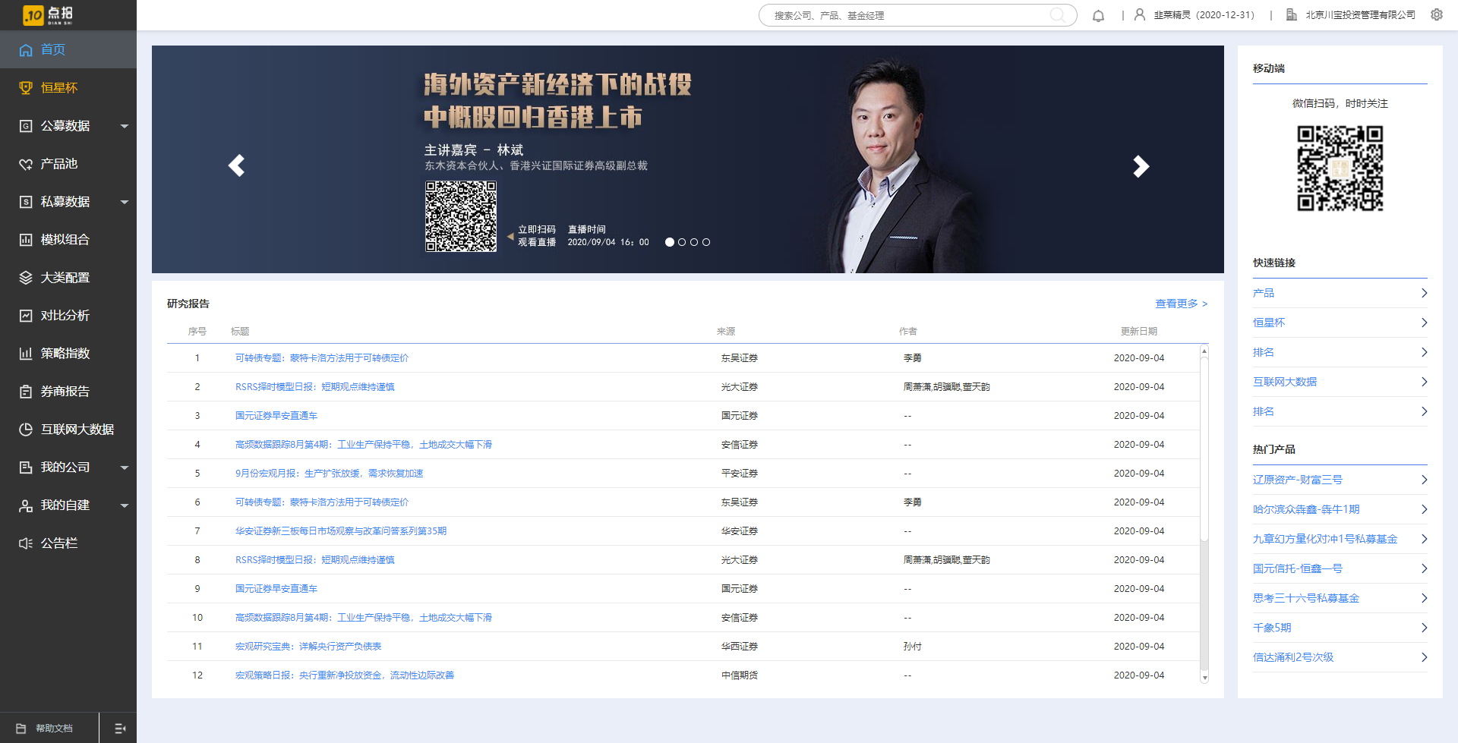Screen dimensions: 1458x743
Task: Click the 产品池 heart icon
Action: (26, 164)
